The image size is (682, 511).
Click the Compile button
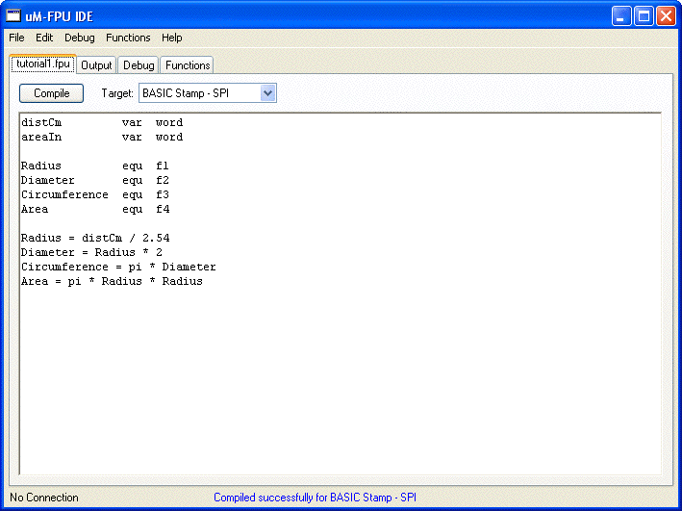pos(51,93)
